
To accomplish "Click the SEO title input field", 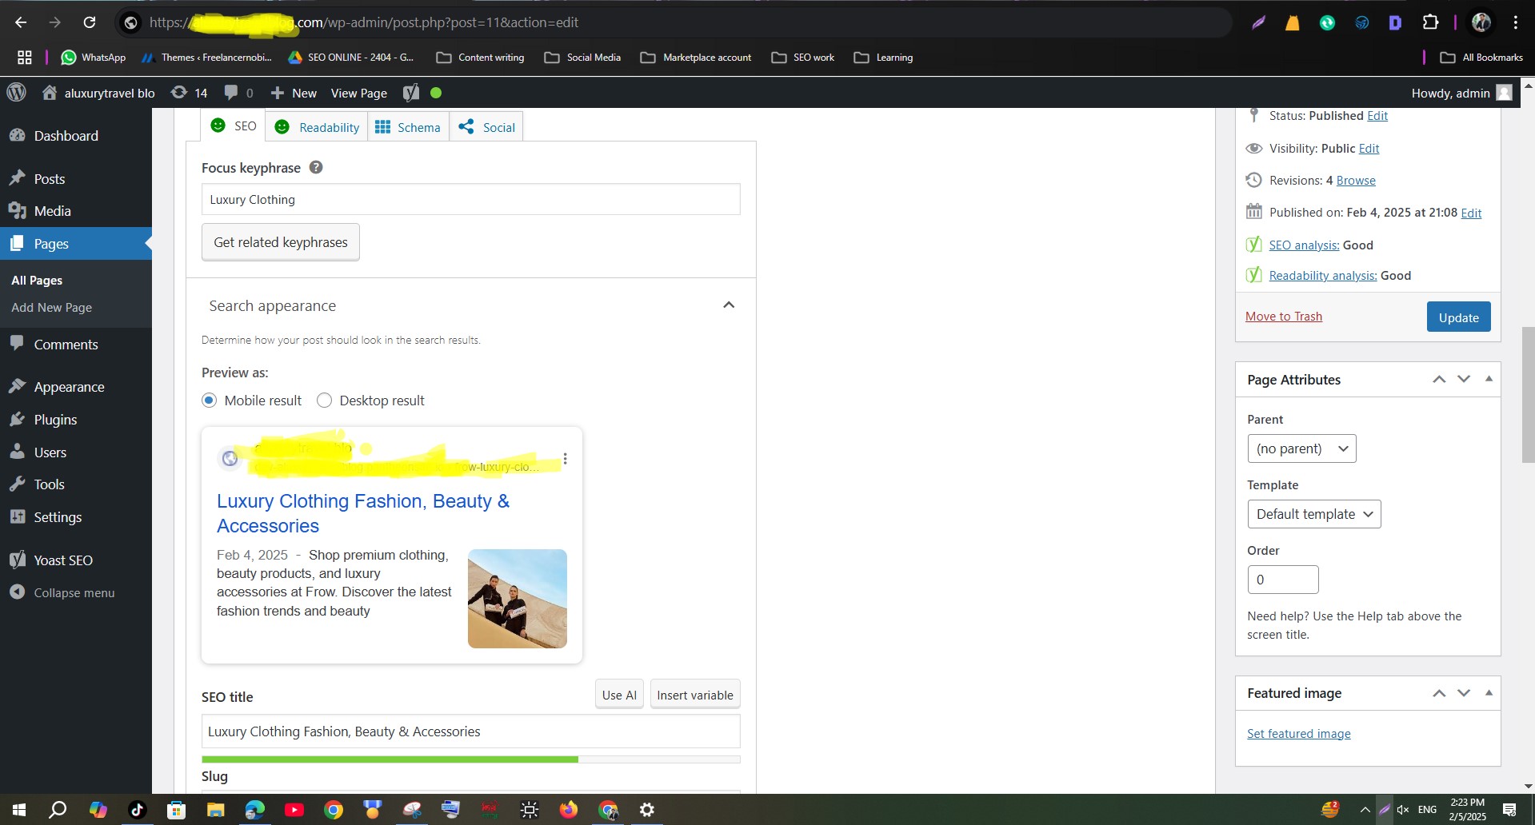I will (470, 731).
